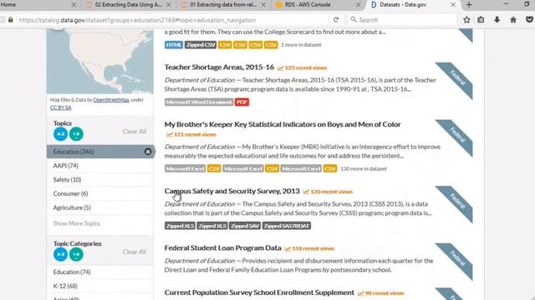535x300 pixels.
Task: Open the CC BY SA license link
Action: [x=61, y=107]
